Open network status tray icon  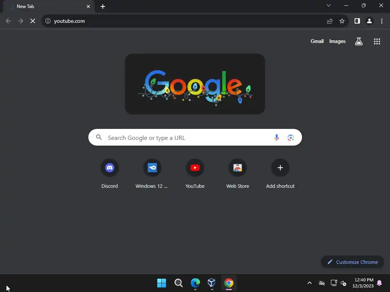[x=334, y=283]
